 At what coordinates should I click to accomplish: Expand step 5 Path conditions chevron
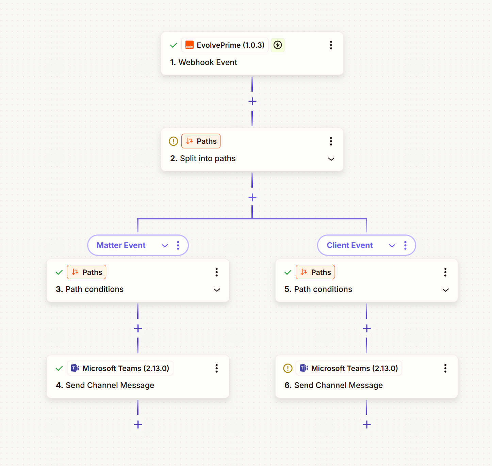tap(445, 290)
